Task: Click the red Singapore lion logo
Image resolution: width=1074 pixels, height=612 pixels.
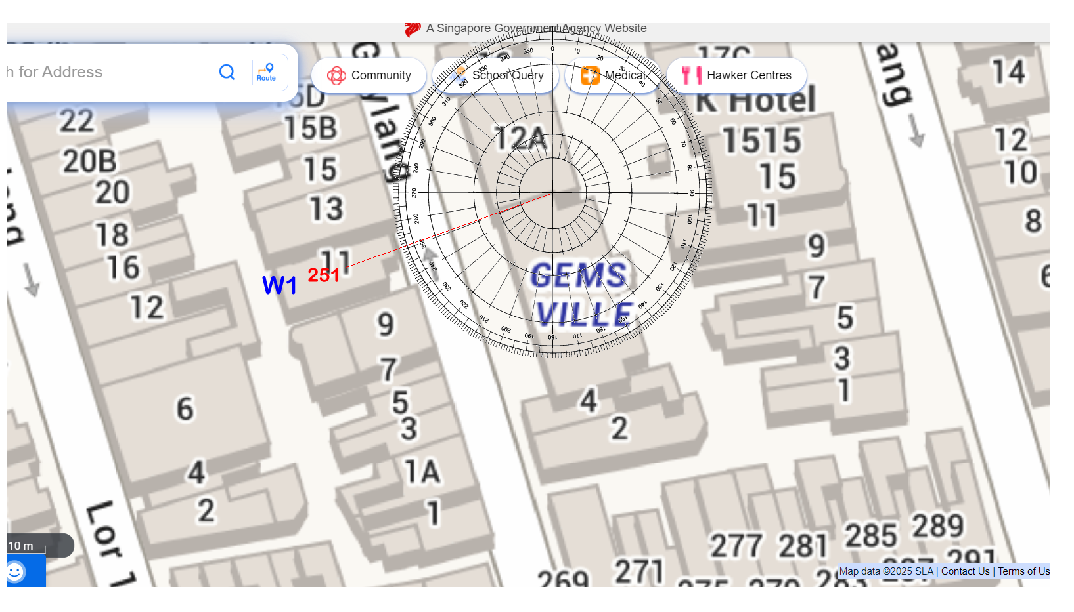Action: point(413,29)
